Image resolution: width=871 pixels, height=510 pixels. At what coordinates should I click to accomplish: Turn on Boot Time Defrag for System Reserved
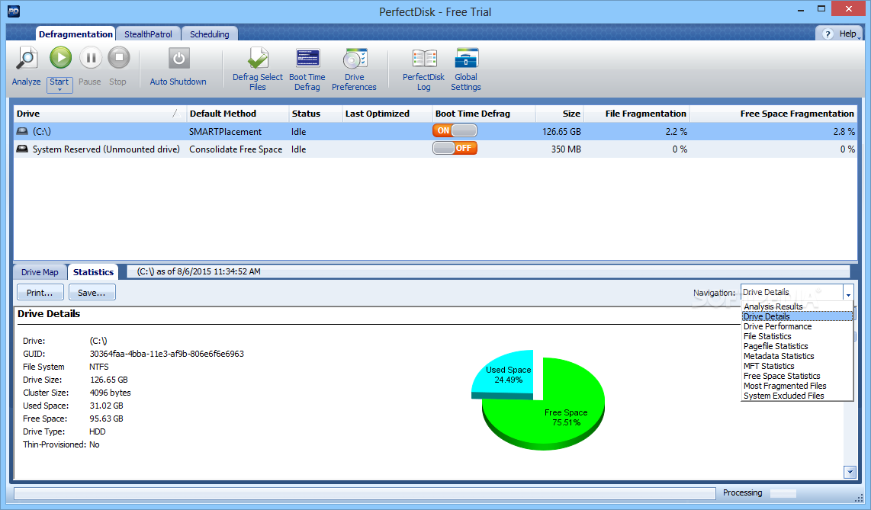tap(455, 148)
